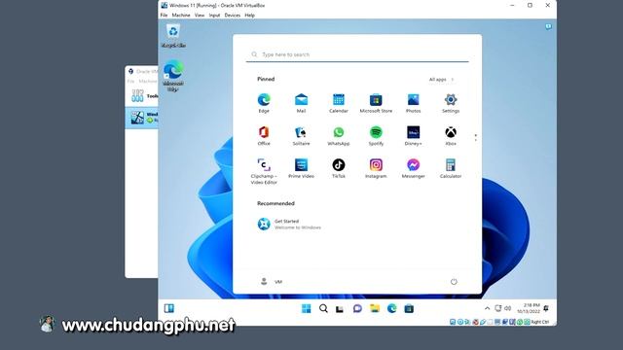Image resolution: width=623 pixels, height=350 pixels.
Task: Open the View menu in VirtualBox
Action: 200,16
